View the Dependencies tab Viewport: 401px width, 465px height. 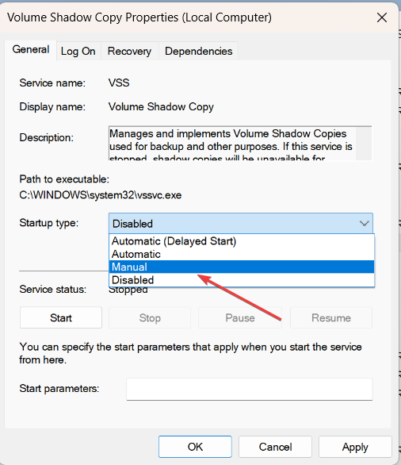tap(198, 52)
